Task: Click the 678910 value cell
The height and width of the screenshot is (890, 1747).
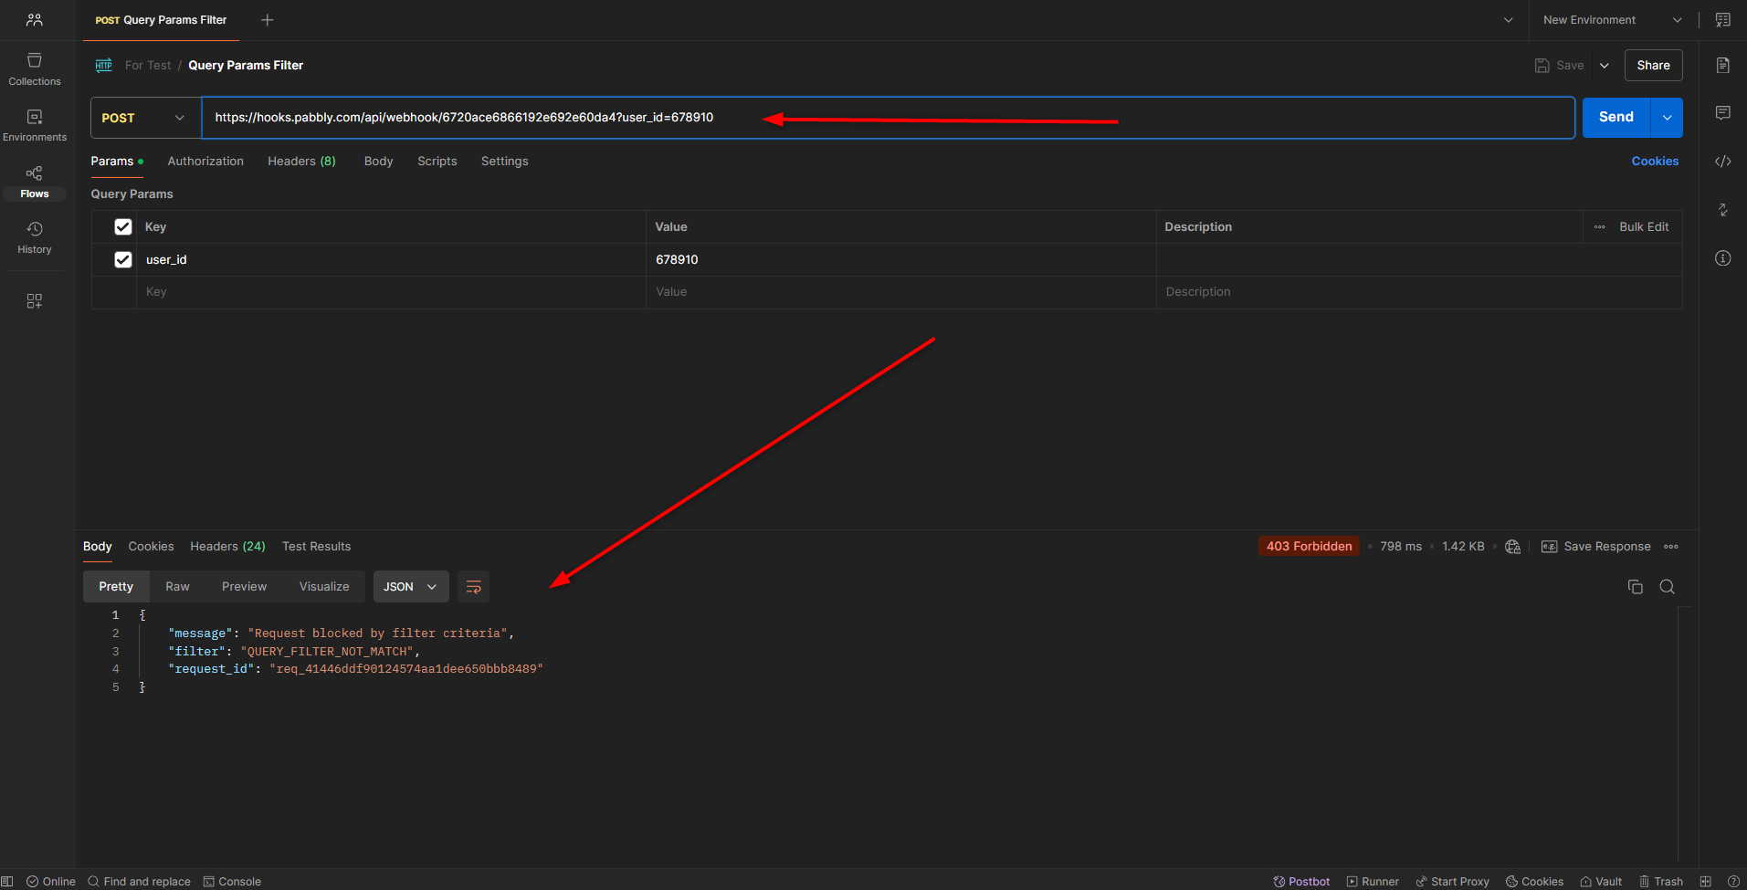Action: [900, 260]
